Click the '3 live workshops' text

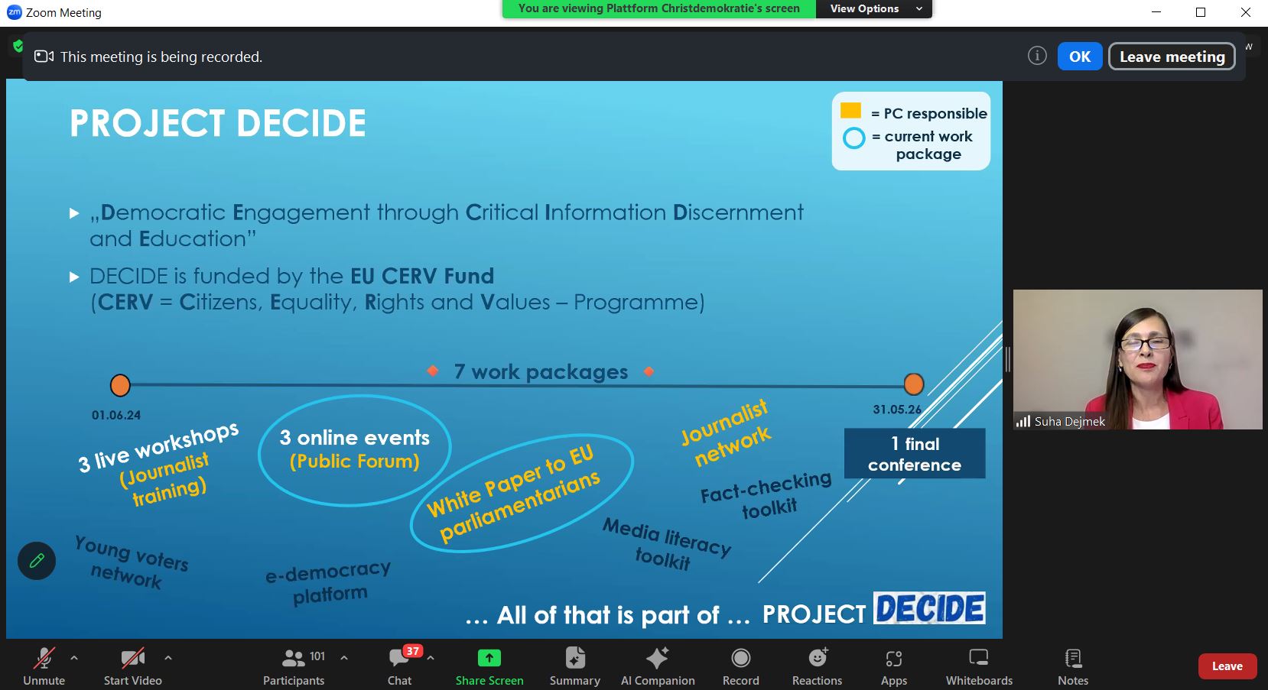pos(158,447)
